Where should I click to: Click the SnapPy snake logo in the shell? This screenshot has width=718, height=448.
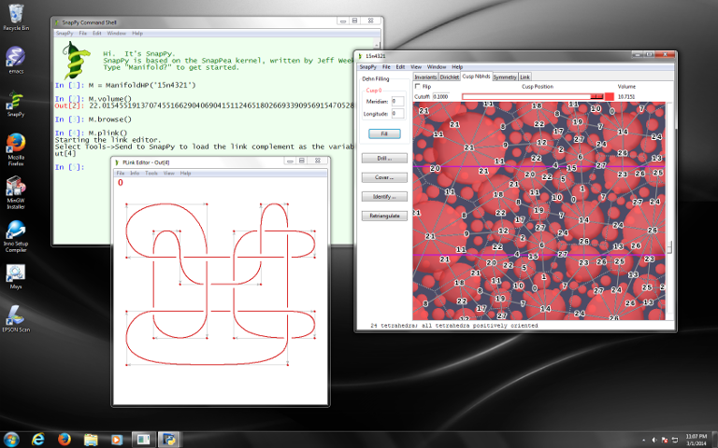[x=76, y=60]
